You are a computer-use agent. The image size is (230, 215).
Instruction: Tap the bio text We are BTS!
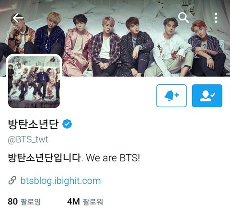[x=113, y=158]
